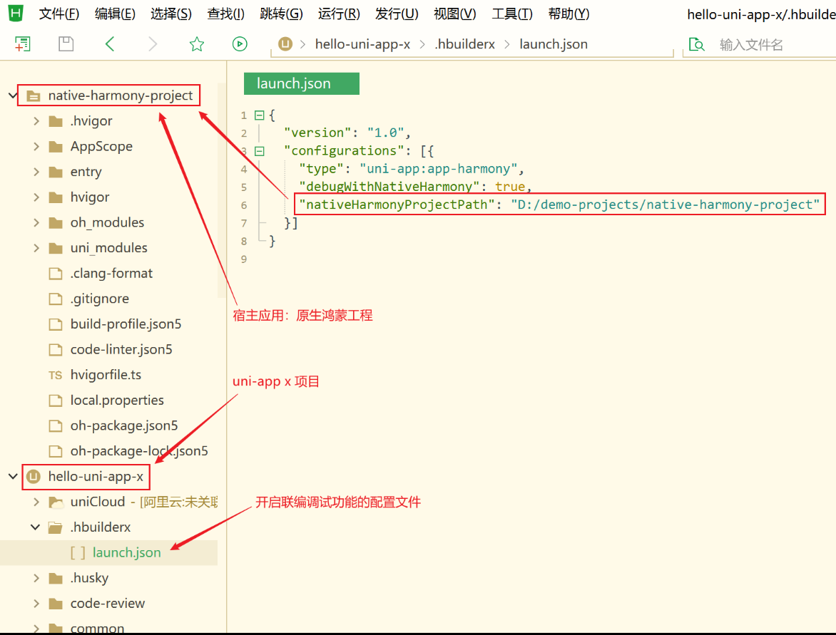This screenshot has height=635, width=836.
Task: Click the .gitignore file icon
Action: click(56, 299)
